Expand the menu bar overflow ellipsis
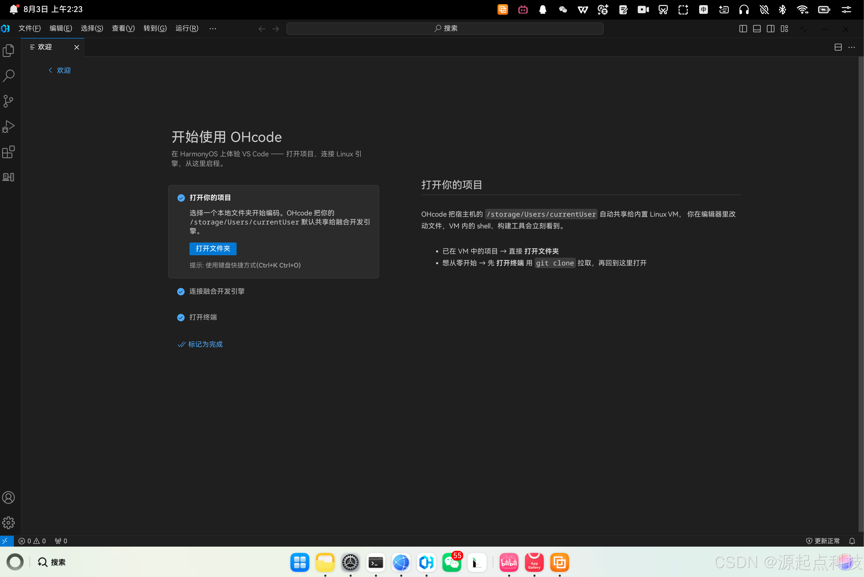 tap(213, 28)
